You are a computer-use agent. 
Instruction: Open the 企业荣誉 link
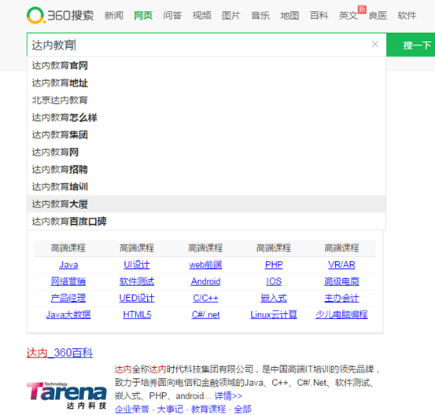(132, 409)
